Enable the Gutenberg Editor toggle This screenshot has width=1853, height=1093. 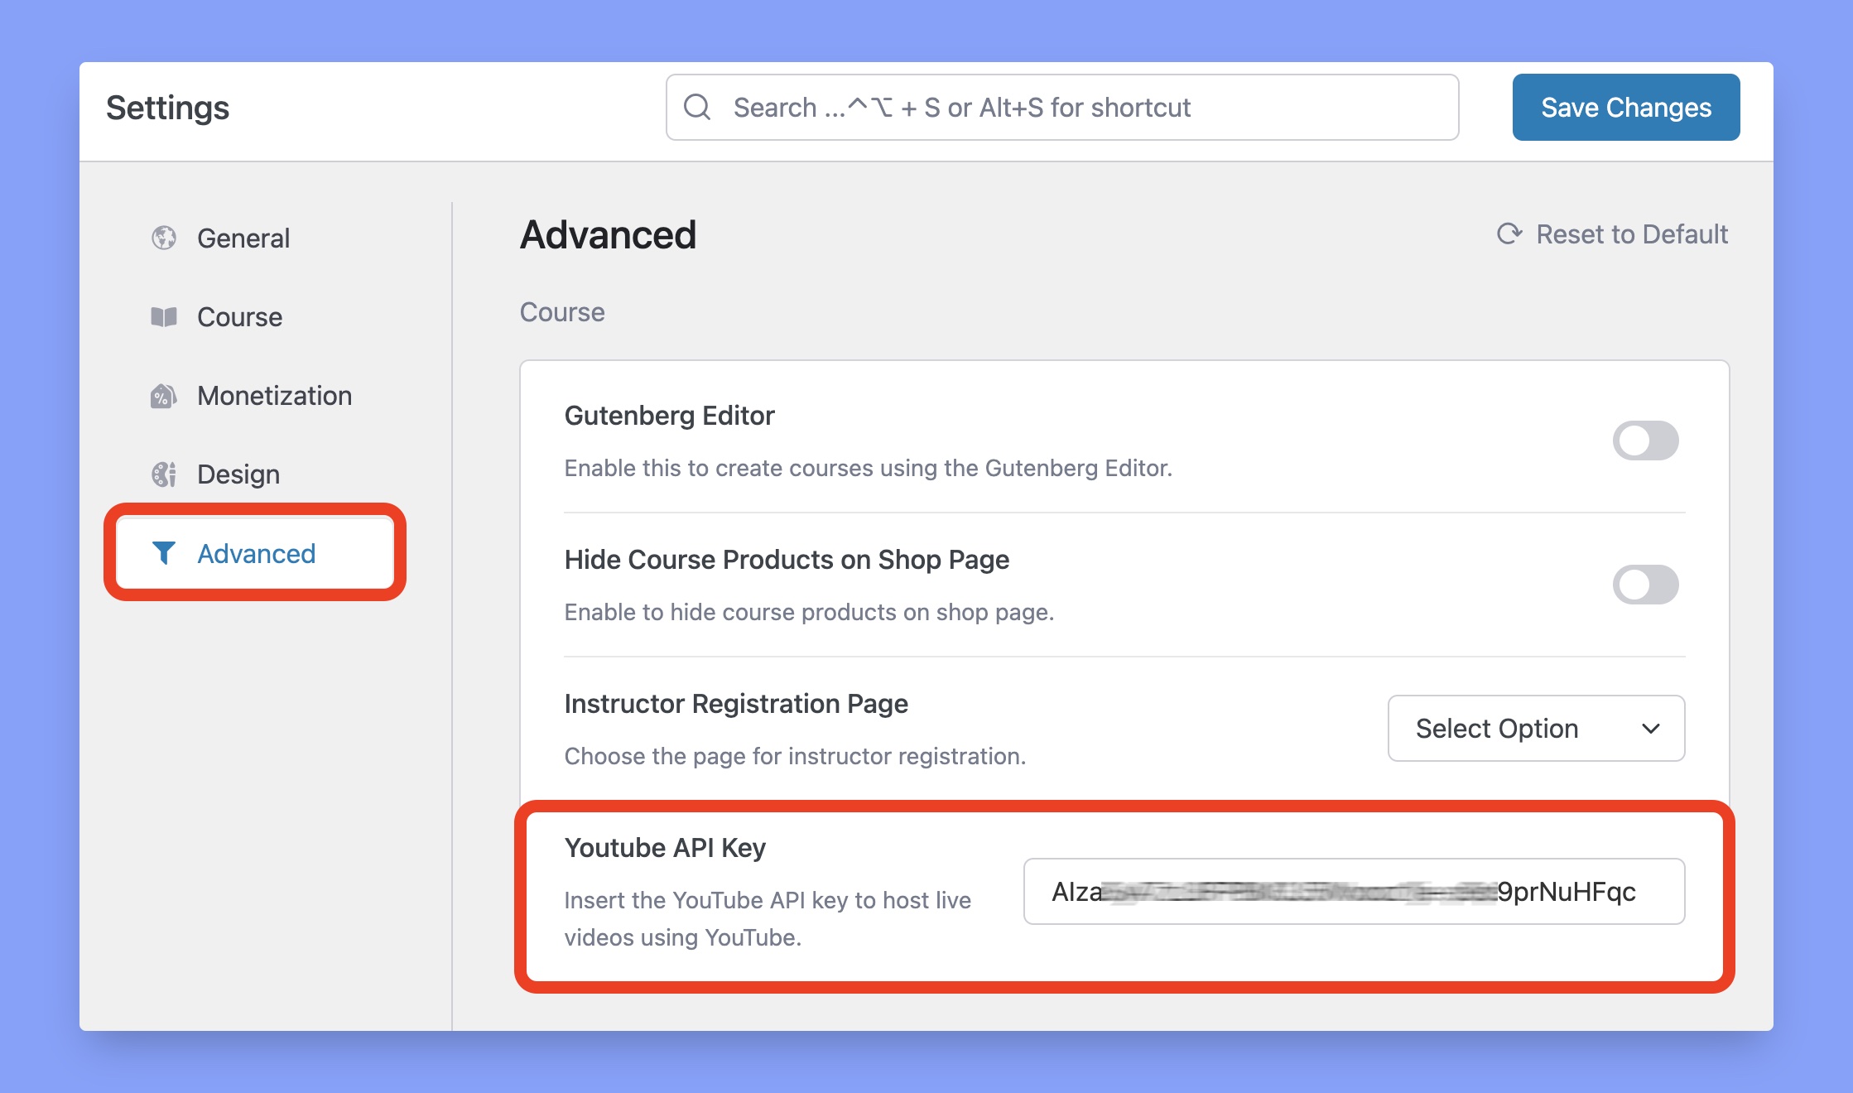[1645, 440]
